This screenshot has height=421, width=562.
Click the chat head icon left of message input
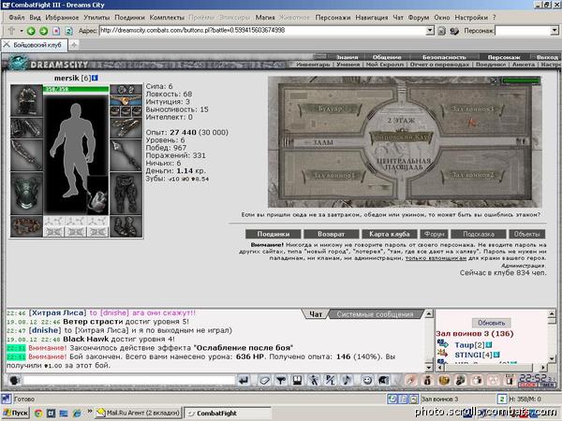click(14, 380)
